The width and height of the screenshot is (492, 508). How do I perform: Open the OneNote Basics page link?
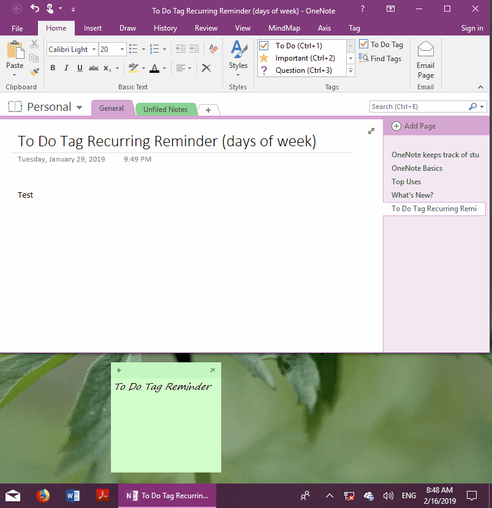click(416, 168)
